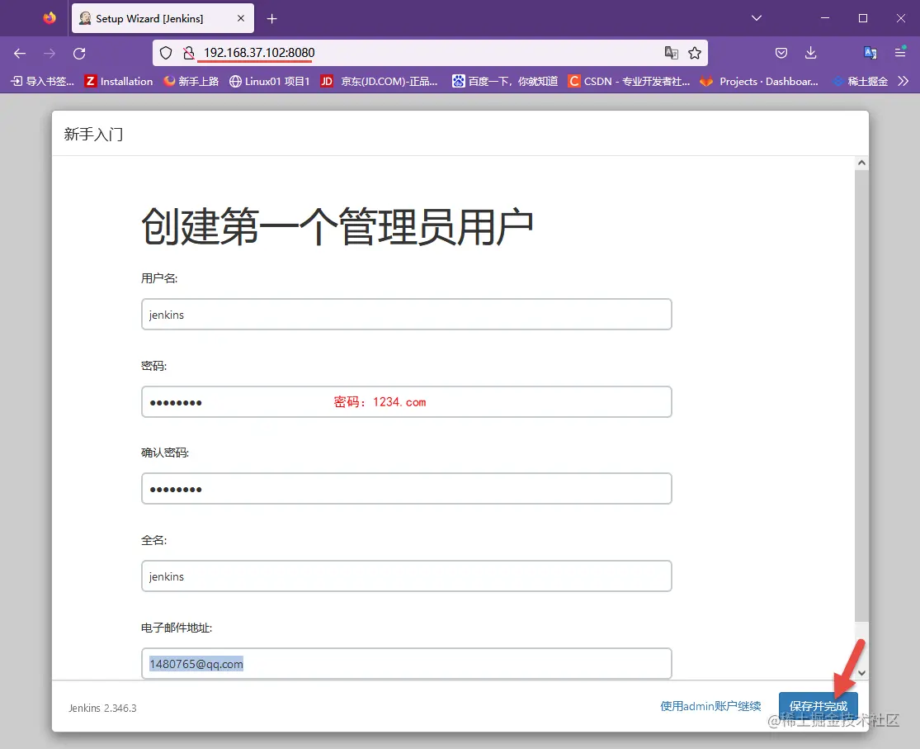Click the 密码 password field

[407, 402]
